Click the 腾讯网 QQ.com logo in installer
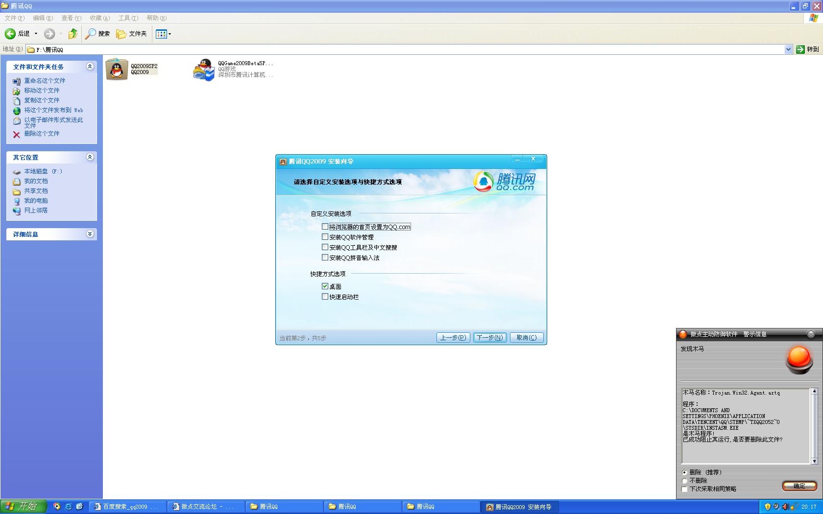Screen dimensions: 823x514 (x=505, y=182)
